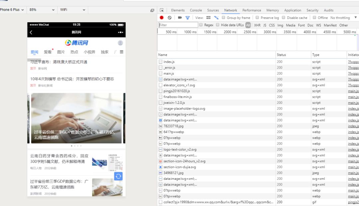Select the 热点 tab in news nav
This screenshot has width=359, height=206.
(x=74, y=52)
